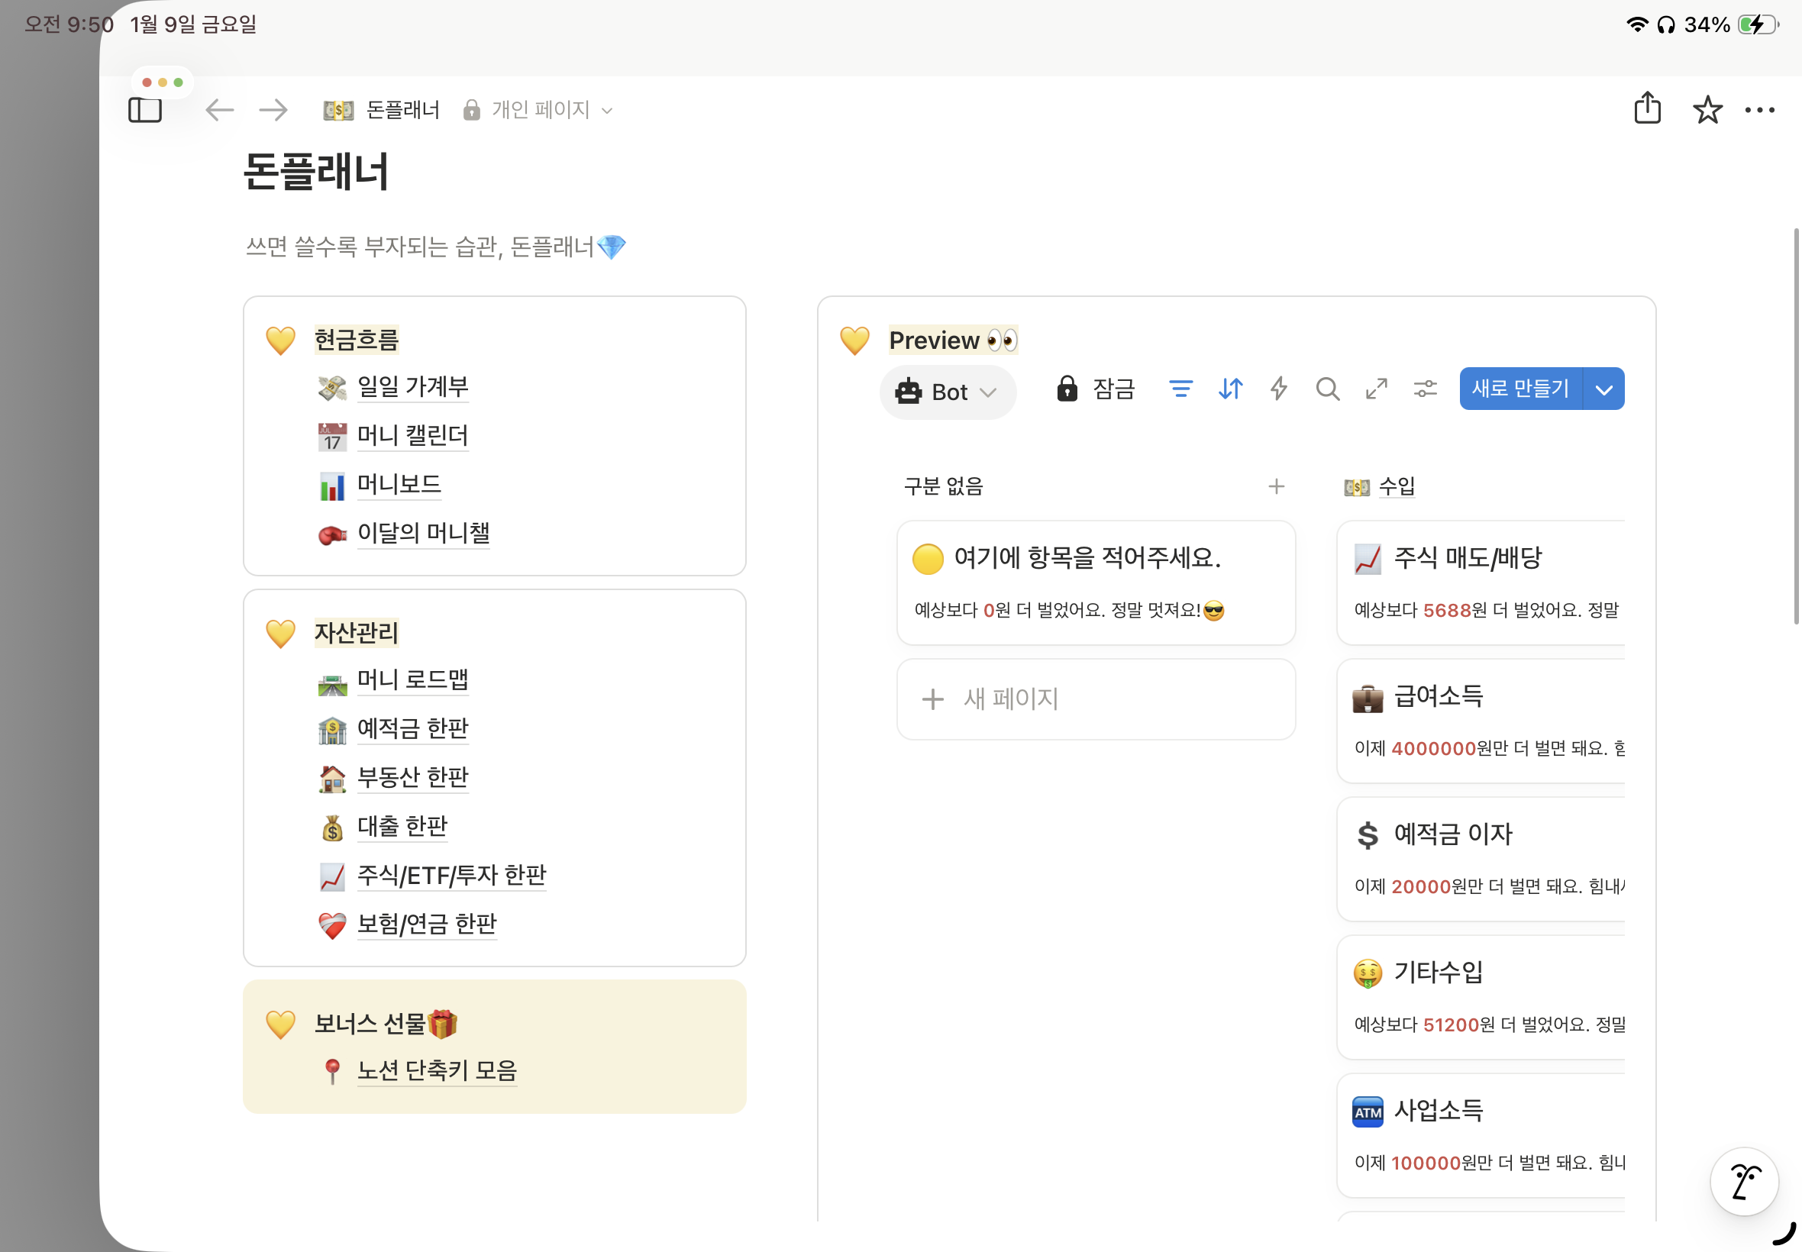Expand the 새로 만들기 dropdown arrow
Image resolution: width=1802 pixels, height=1252 pixels.
pyautogui.click(x=1603, y=389)
